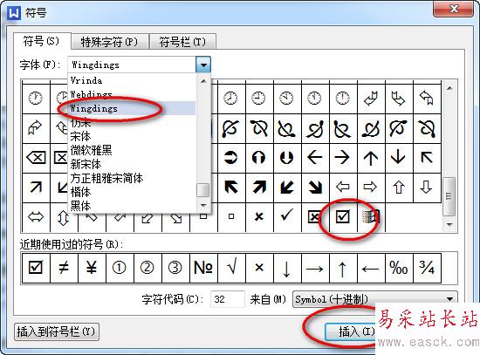Choose the hollow down arrow symbol

coord(426,188)
